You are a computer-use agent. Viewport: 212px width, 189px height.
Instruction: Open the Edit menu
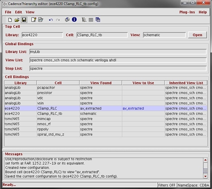pyautogui.click(x=19, y=12)
